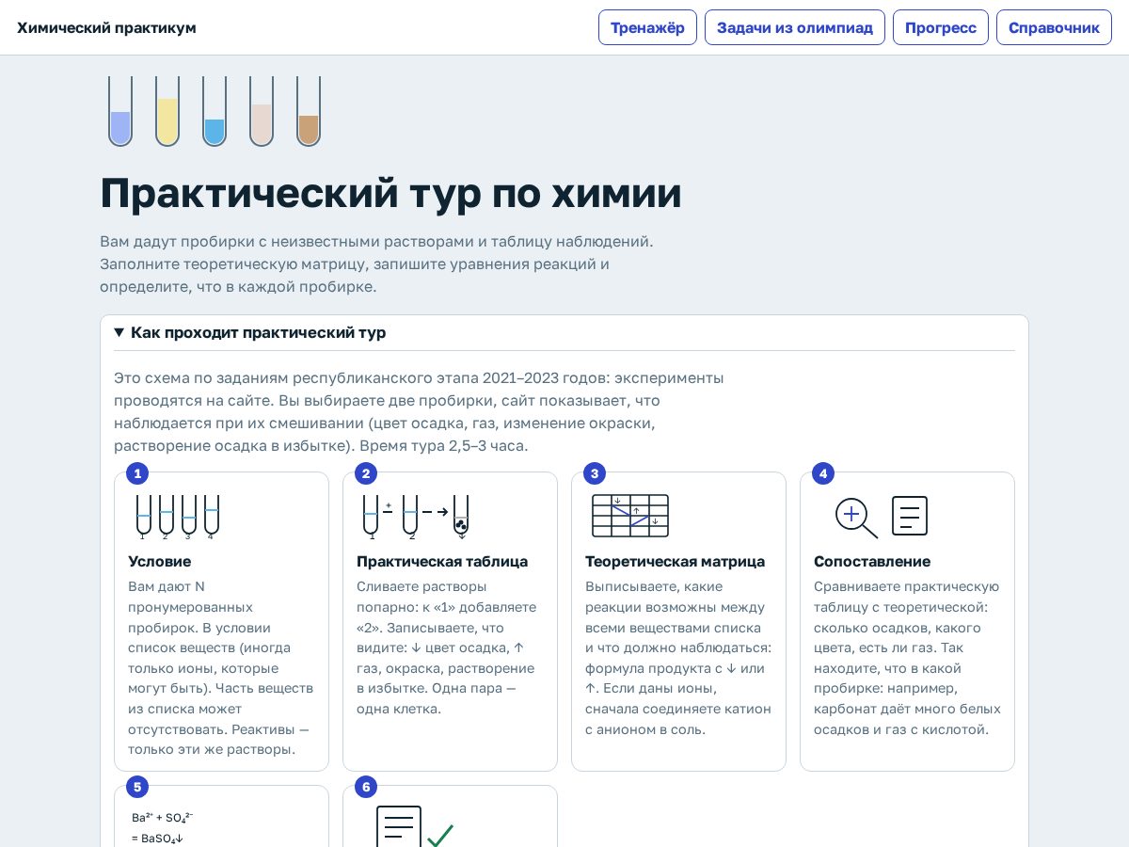Click the step 6 number badge
This screenshot has width=1129, height=847.
pyautogui.click(x=366, y=787)
